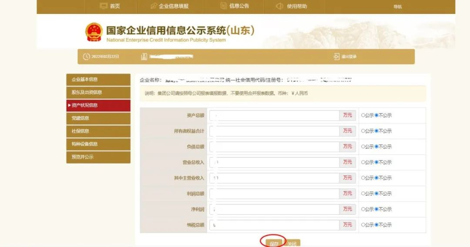Select 公示 for 净利润
Screen dimensions: 470x247
point(363,209)
